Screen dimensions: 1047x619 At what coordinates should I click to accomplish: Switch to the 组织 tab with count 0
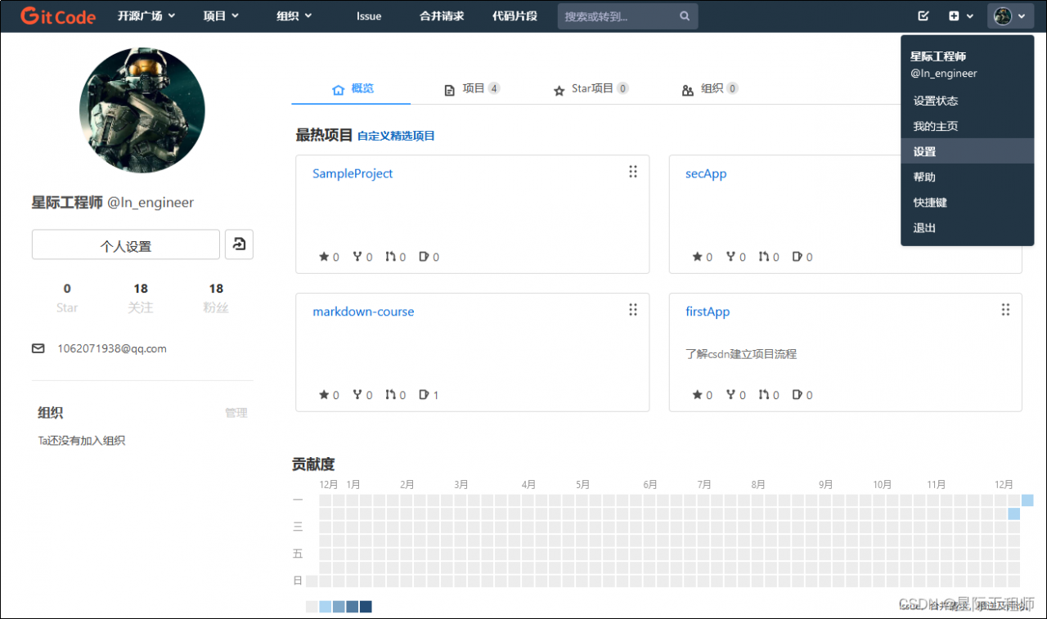pos(710,88)
